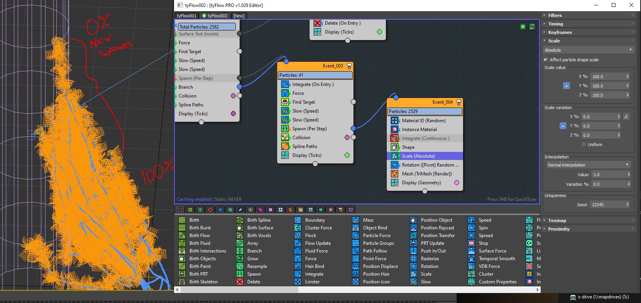Click the Find Target icon in Event_003

coord(285,102)
